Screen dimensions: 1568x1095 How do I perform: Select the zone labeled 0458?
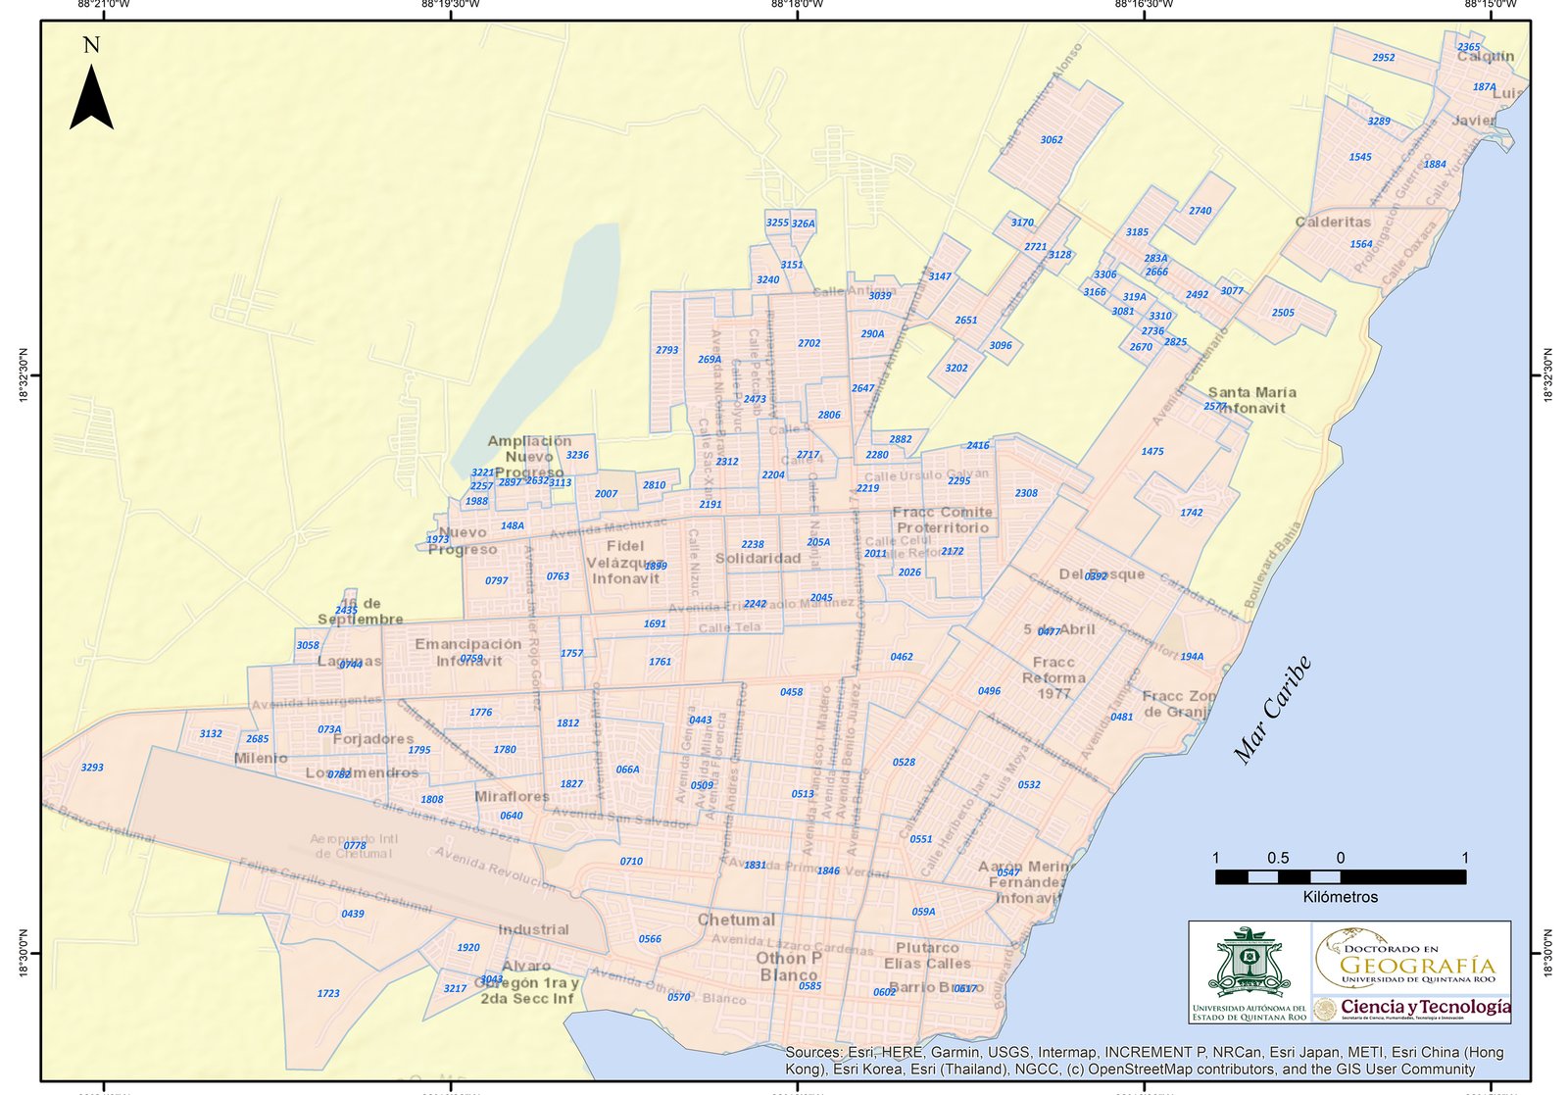click(x=792, y=692)
